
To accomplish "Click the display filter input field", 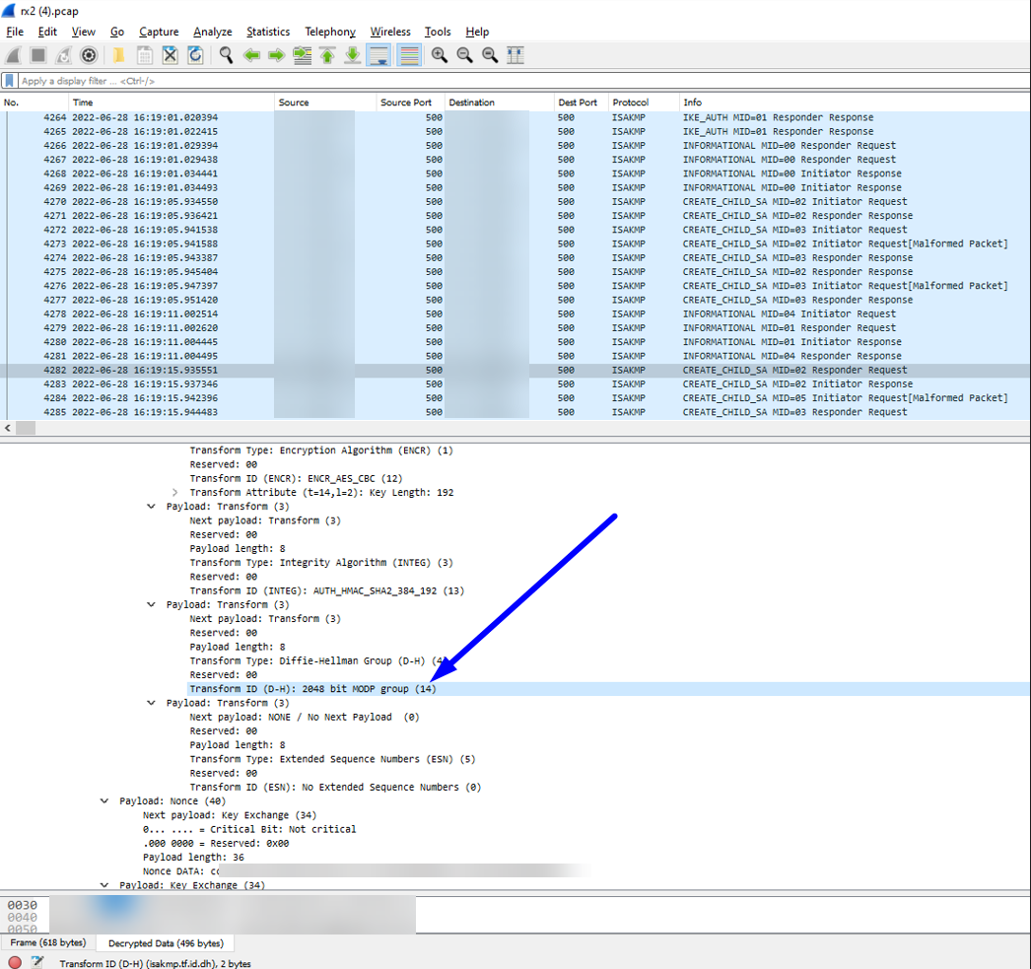I will tap(197, 82).
